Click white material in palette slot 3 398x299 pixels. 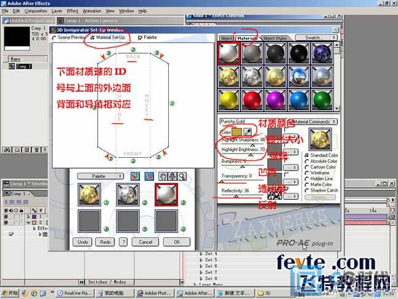point(166,195)
